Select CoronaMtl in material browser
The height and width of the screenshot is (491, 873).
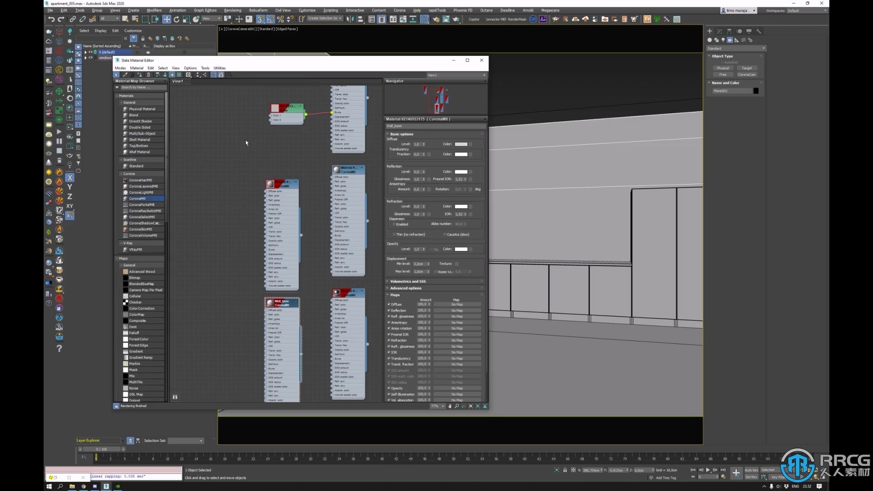[143, 199]
